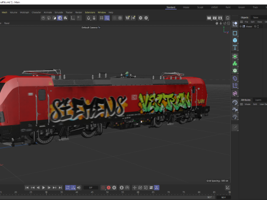Image resolution: width=267 pixels, height=200 pixels.
Task: Click the viewport dolly arrow icon
Action: coord(221,23)
